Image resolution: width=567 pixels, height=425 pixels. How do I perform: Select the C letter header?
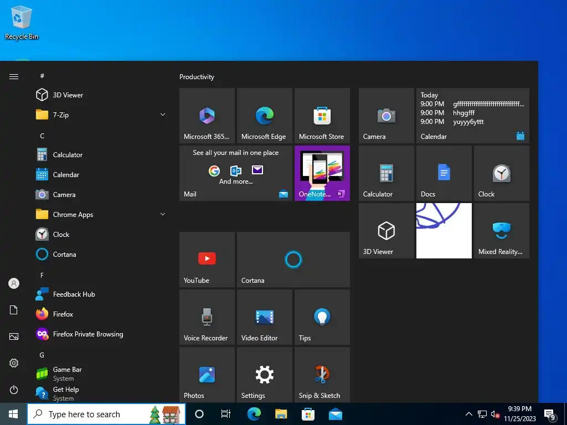pyautogui.click(x=42, y=136)
